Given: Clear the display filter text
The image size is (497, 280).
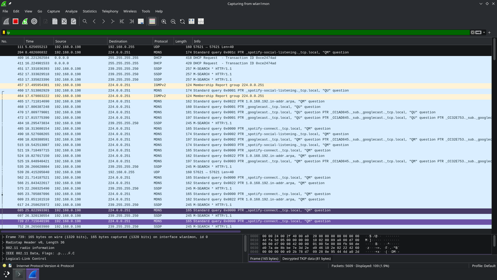Looking at the screenshot, I should [x=472, y=32].
